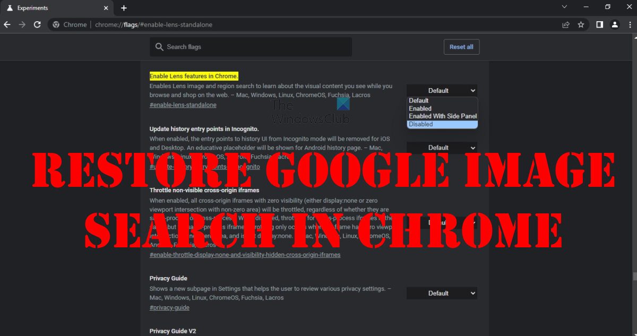Open the #enable-lens-standalone link
Screen dimensions: 637x336
click(183, 105)
